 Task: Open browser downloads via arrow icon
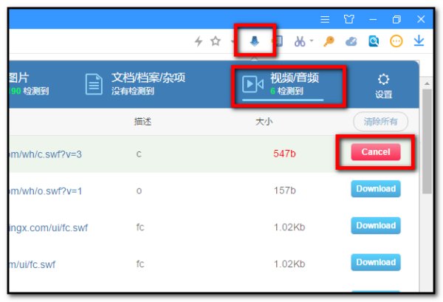tap(419, 41)
